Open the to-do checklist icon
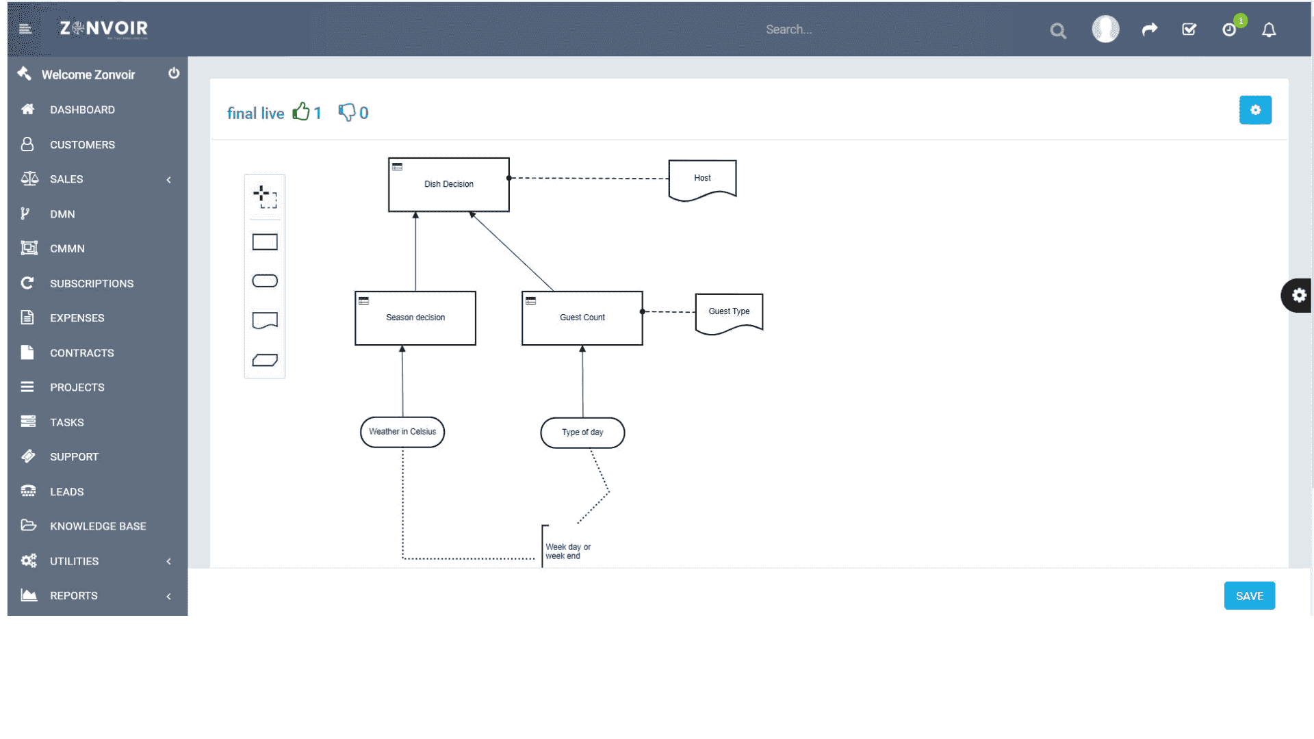Screen dimensions: 1314x739 [x=1189, y=29]
